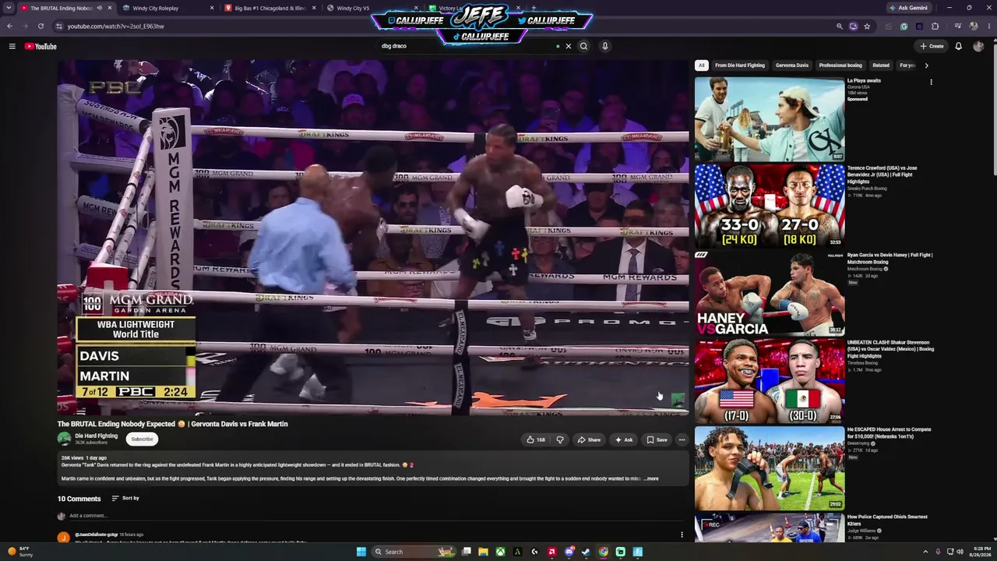
Task: Save the video to a playlist
Action: tap(657, 439)
